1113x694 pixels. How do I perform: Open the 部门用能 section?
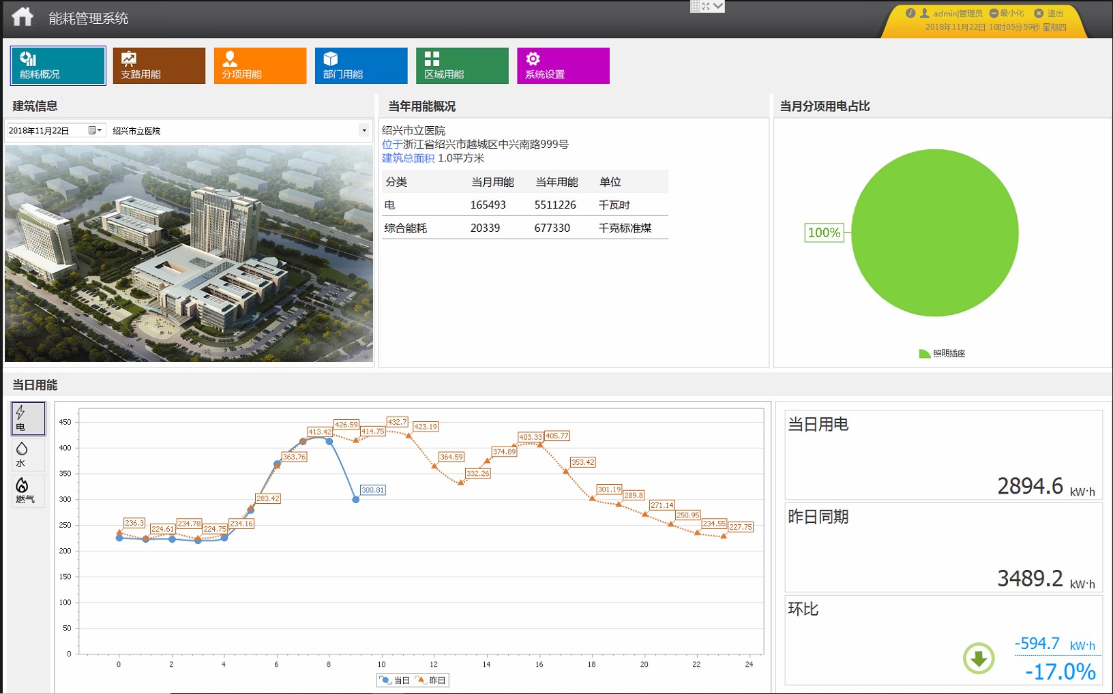click(x=361, y=65)
